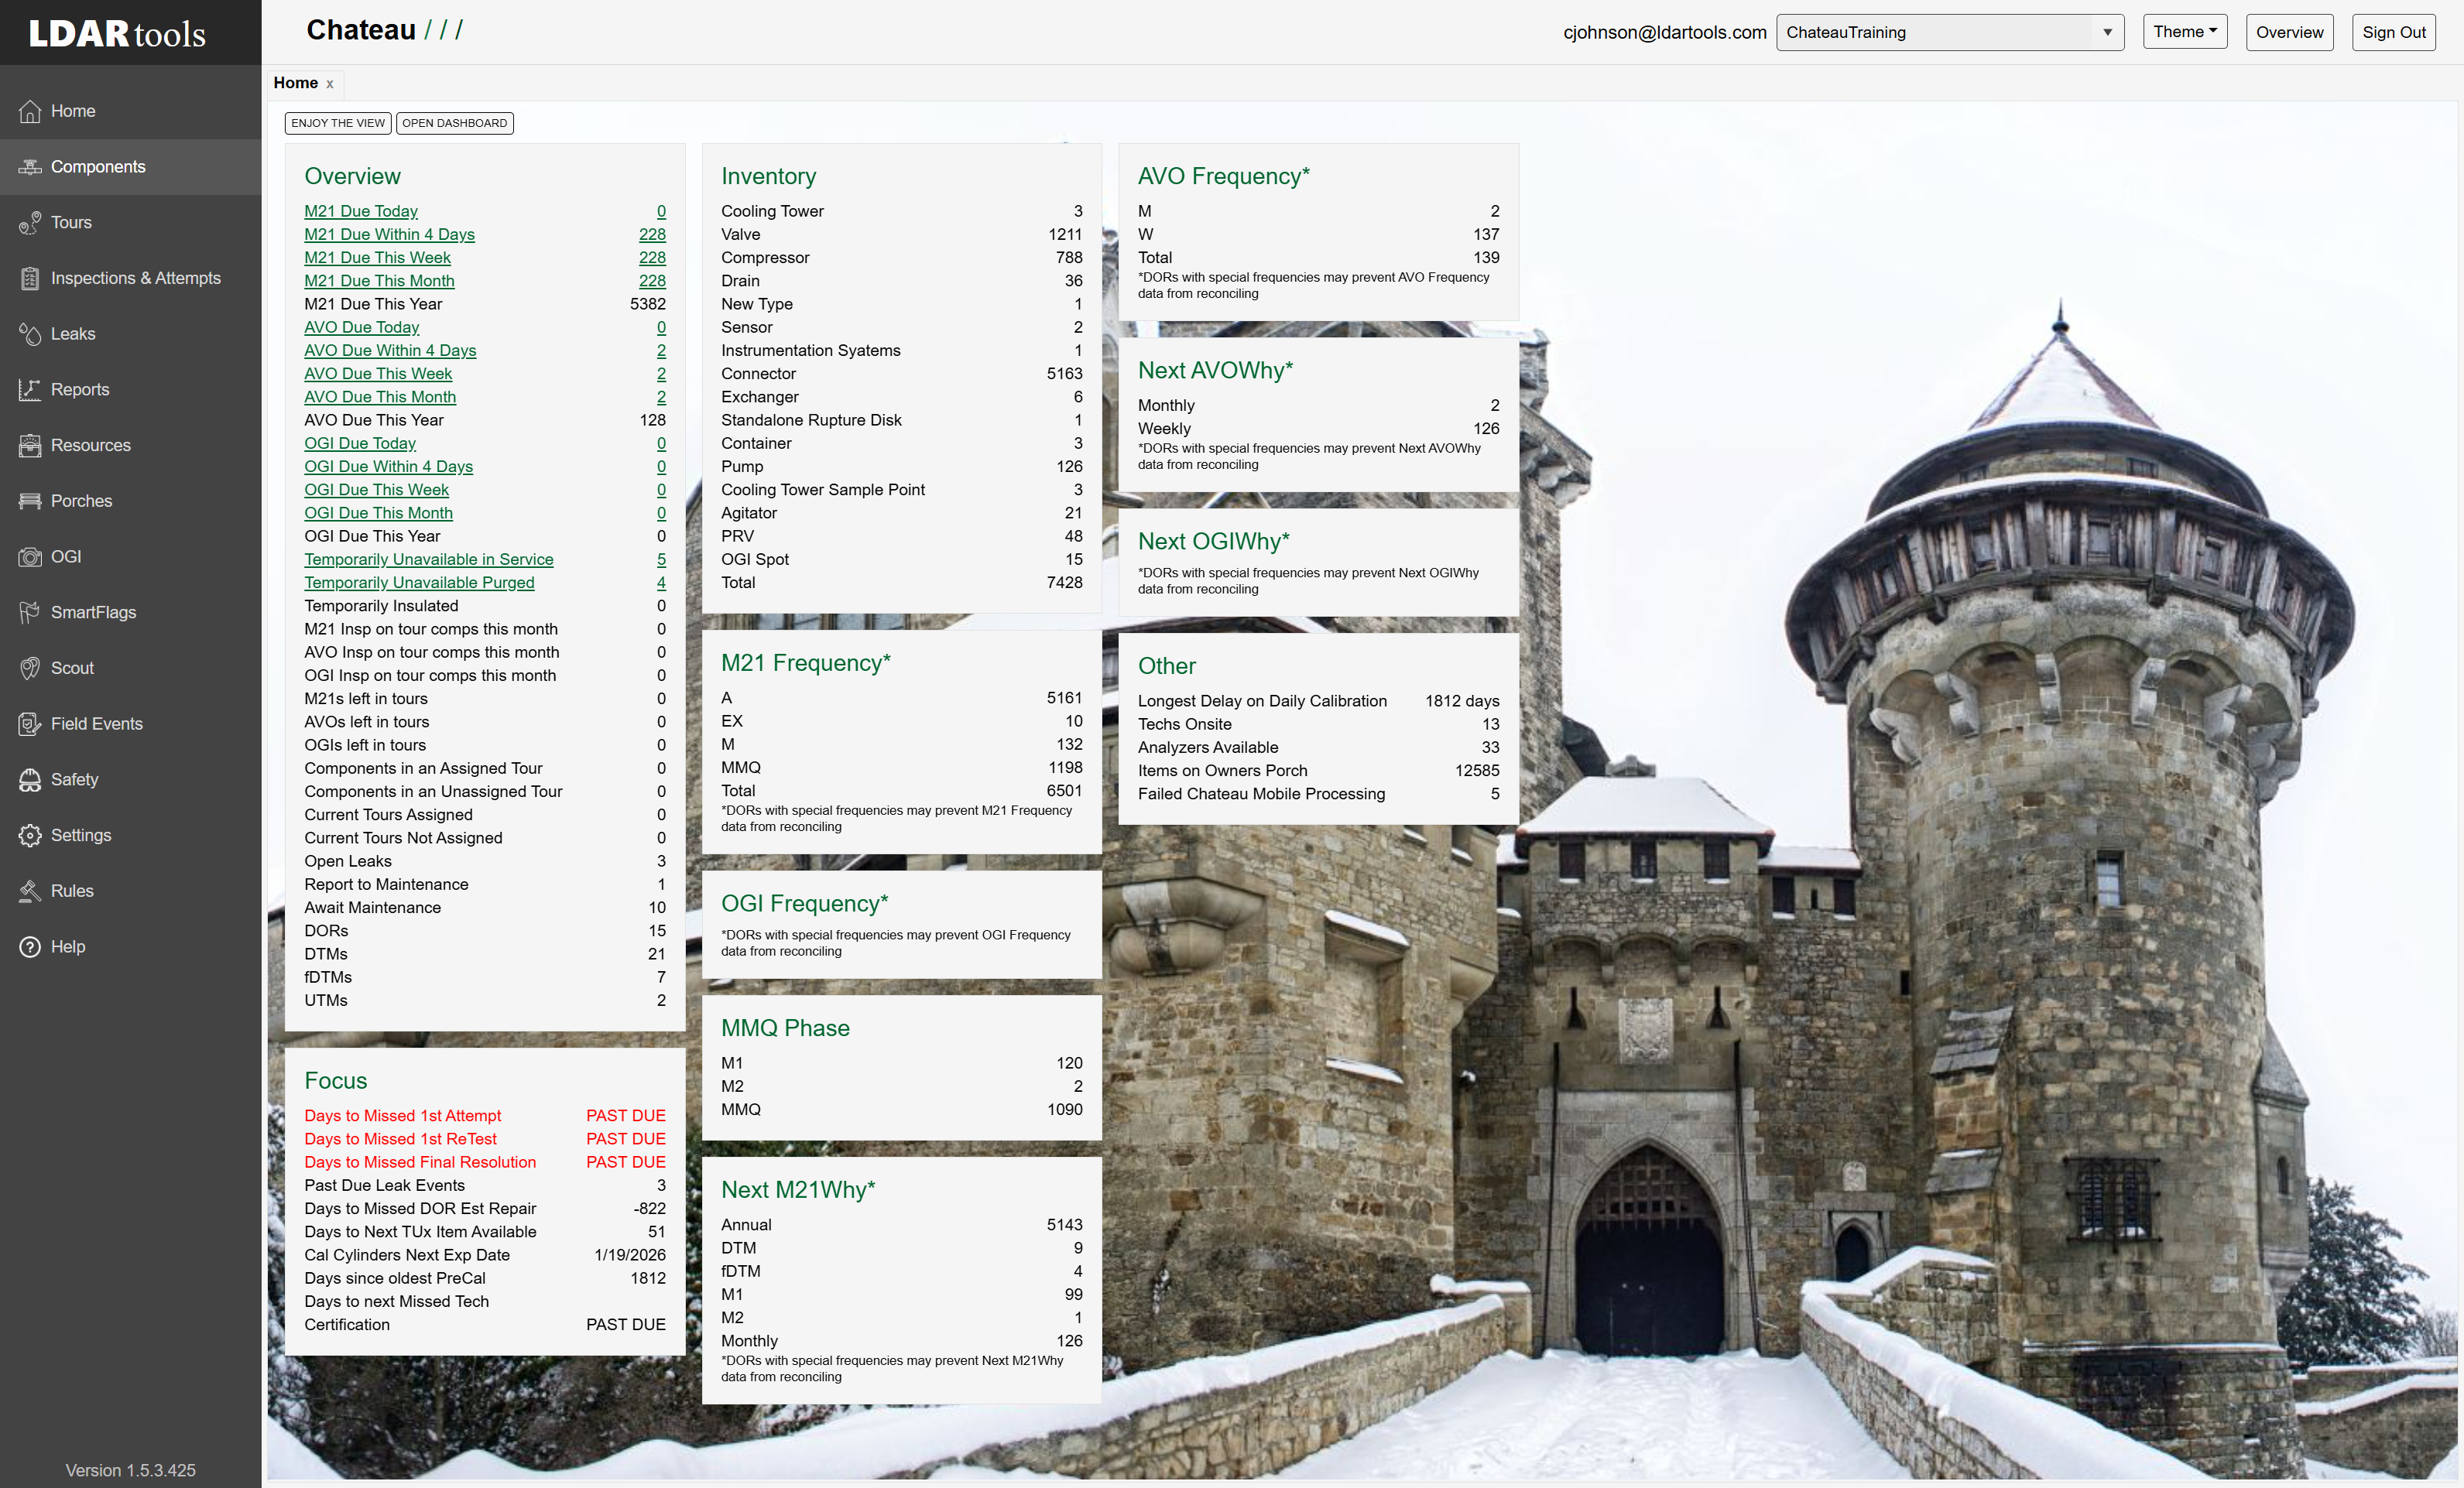Viewport: 2464px width, 1488px height.
Task: Click the Safety hard hat icon
Action: point(30,779)
